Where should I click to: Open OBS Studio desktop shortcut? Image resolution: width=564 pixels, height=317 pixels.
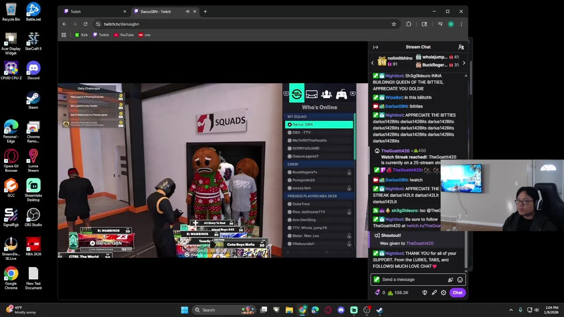click(x=33, y=217)
